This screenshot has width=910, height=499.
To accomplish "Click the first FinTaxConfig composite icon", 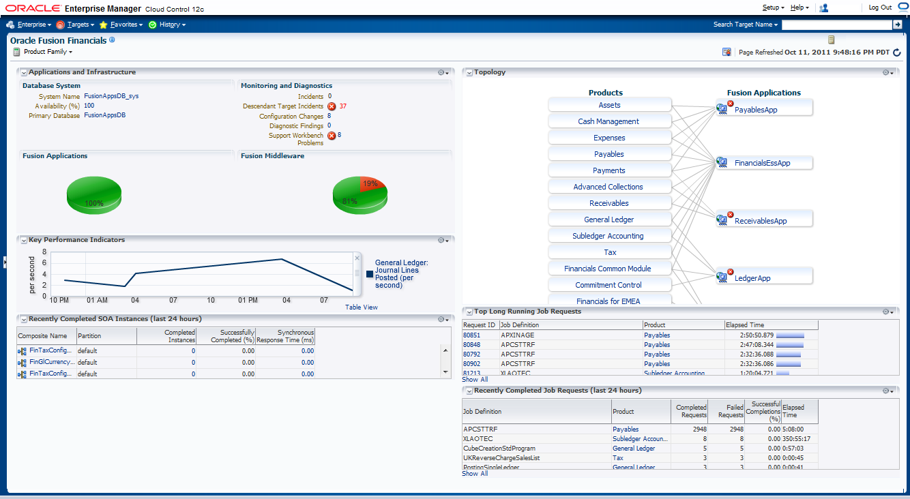I will [x=23, y=350].
